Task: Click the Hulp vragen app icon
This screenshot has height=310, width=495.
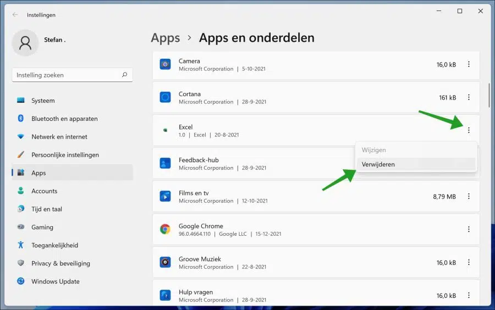Action: click(165, 296)
